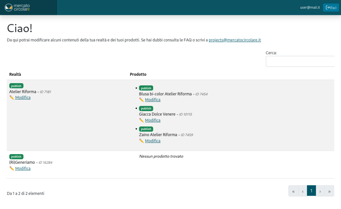
Task: Go to previous page with single-left arrow
Action: [x=302, y=191]
